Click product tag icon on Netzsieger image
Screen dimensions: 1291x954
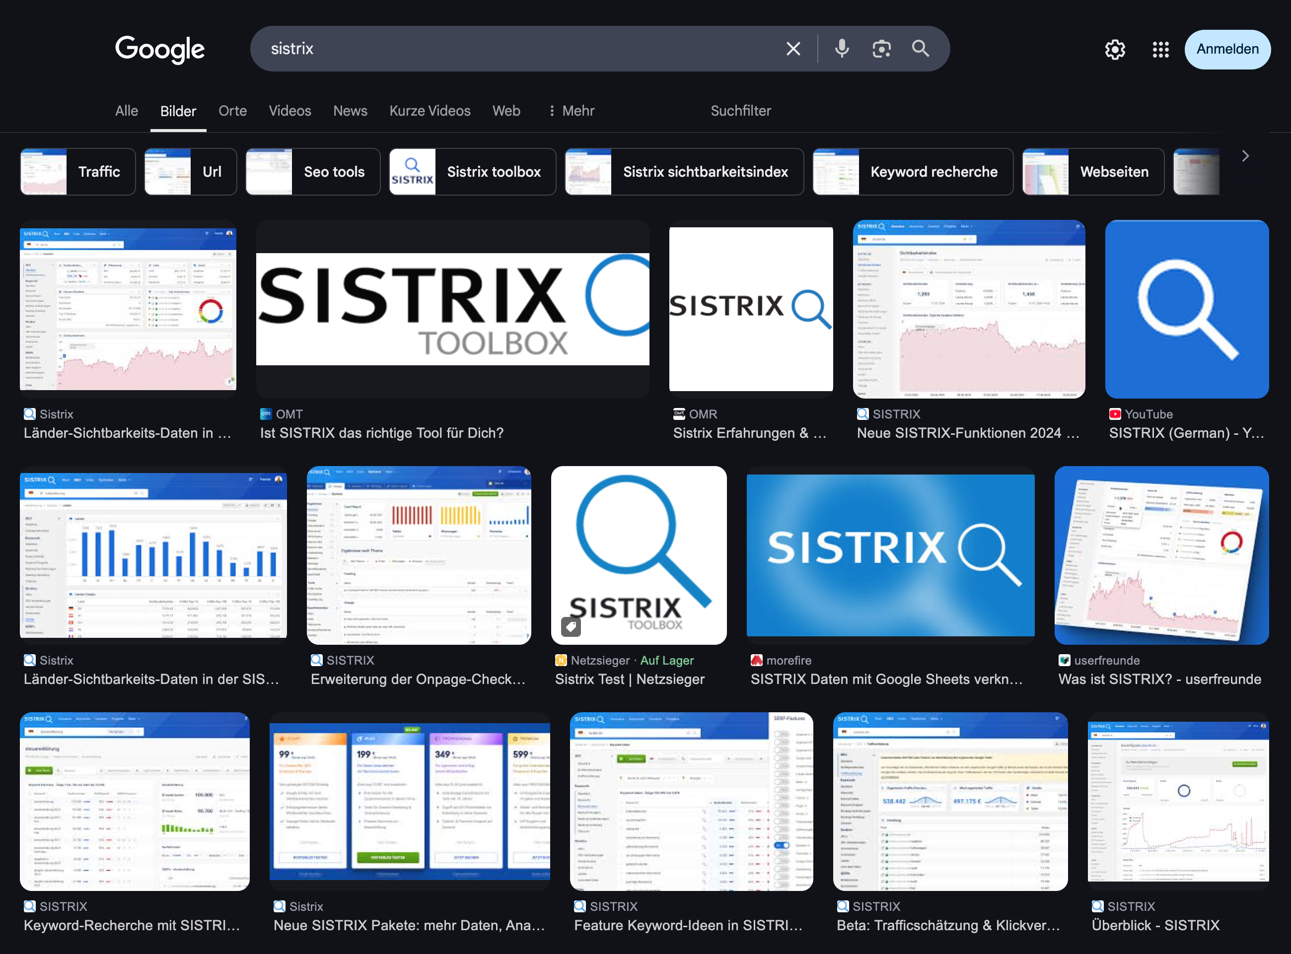coord(571,626)
